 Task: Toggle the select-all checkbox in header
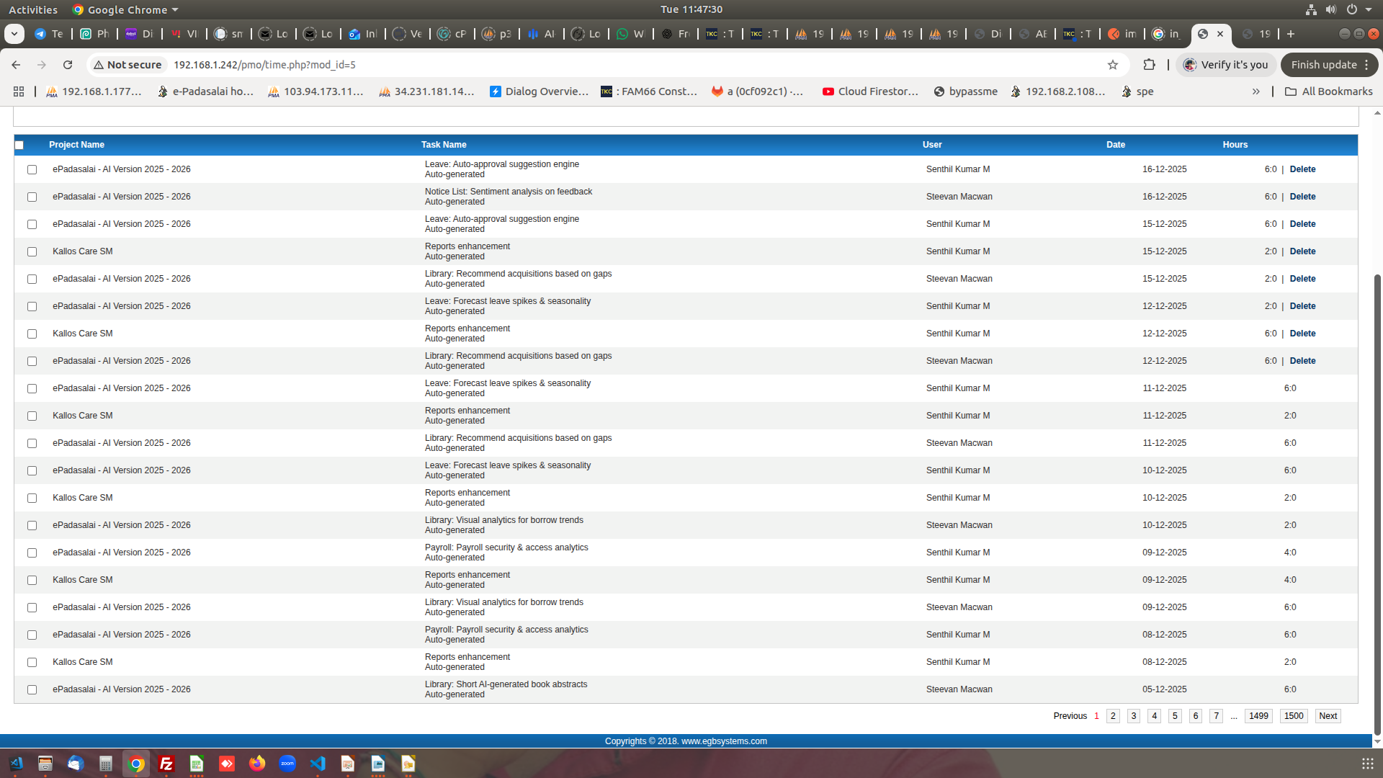pyautogui.click(x=19, y=146)
